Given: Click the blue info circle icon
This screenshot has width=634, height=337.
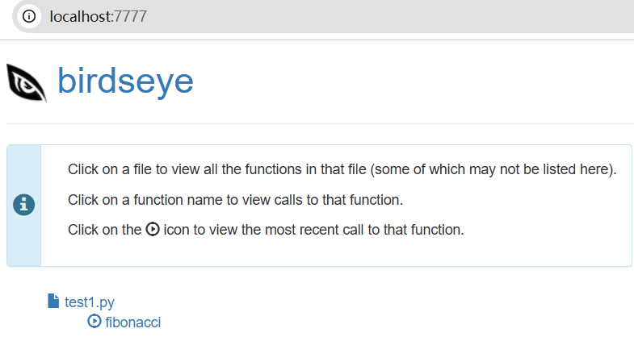Looking at the screenshot, I should [24, 205].
